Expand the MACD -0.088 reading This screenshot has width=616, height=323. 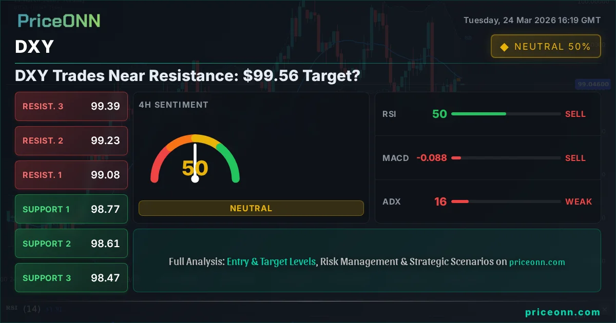(431, 158)
